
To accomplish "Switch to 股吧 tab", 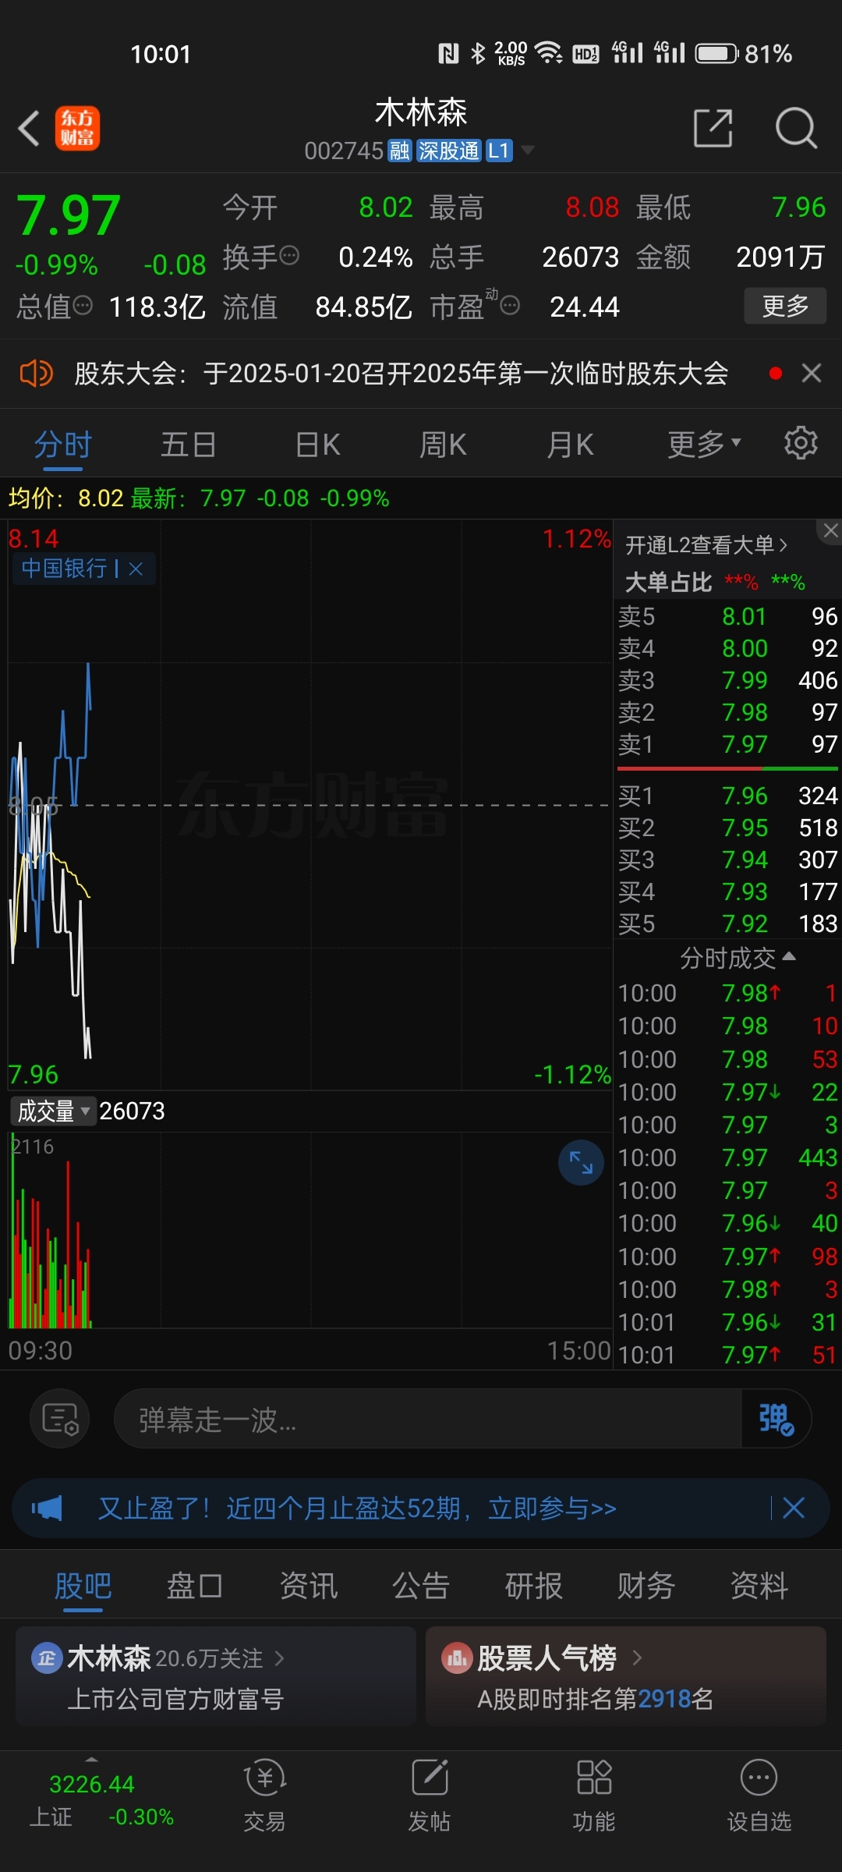I will coord(83,1587).
